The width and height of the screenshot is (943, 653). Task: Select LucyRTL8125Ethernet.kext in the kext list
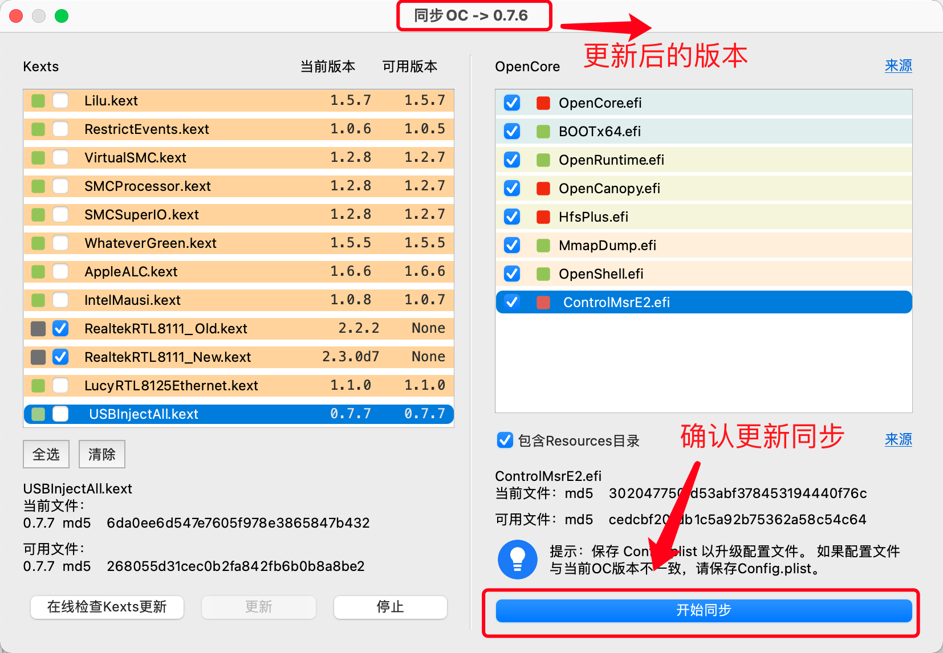click(171, 386)
